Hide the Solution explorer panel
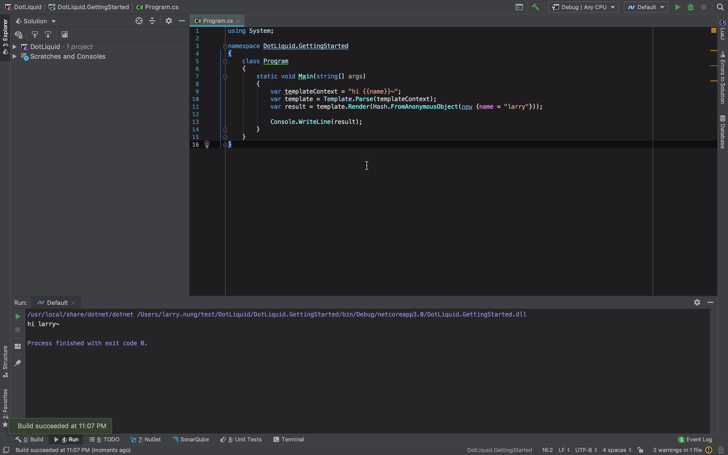Viewport: 728px width, 455px height. (182, 21)
